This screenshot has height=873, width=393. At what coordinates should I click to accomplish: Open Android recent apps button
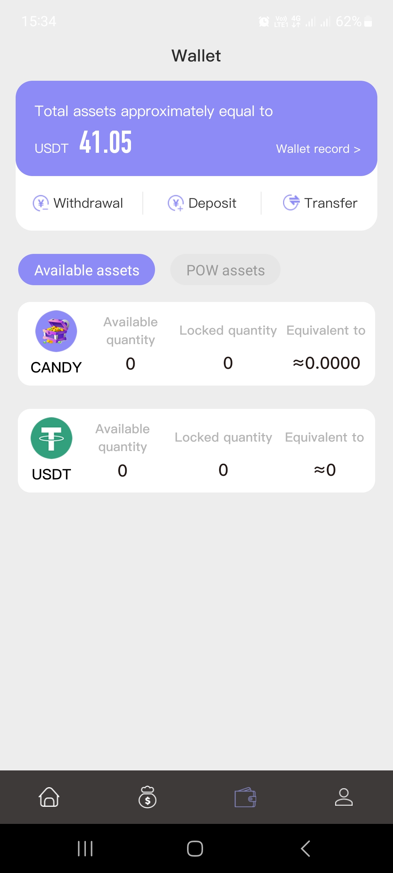point(85,849)
